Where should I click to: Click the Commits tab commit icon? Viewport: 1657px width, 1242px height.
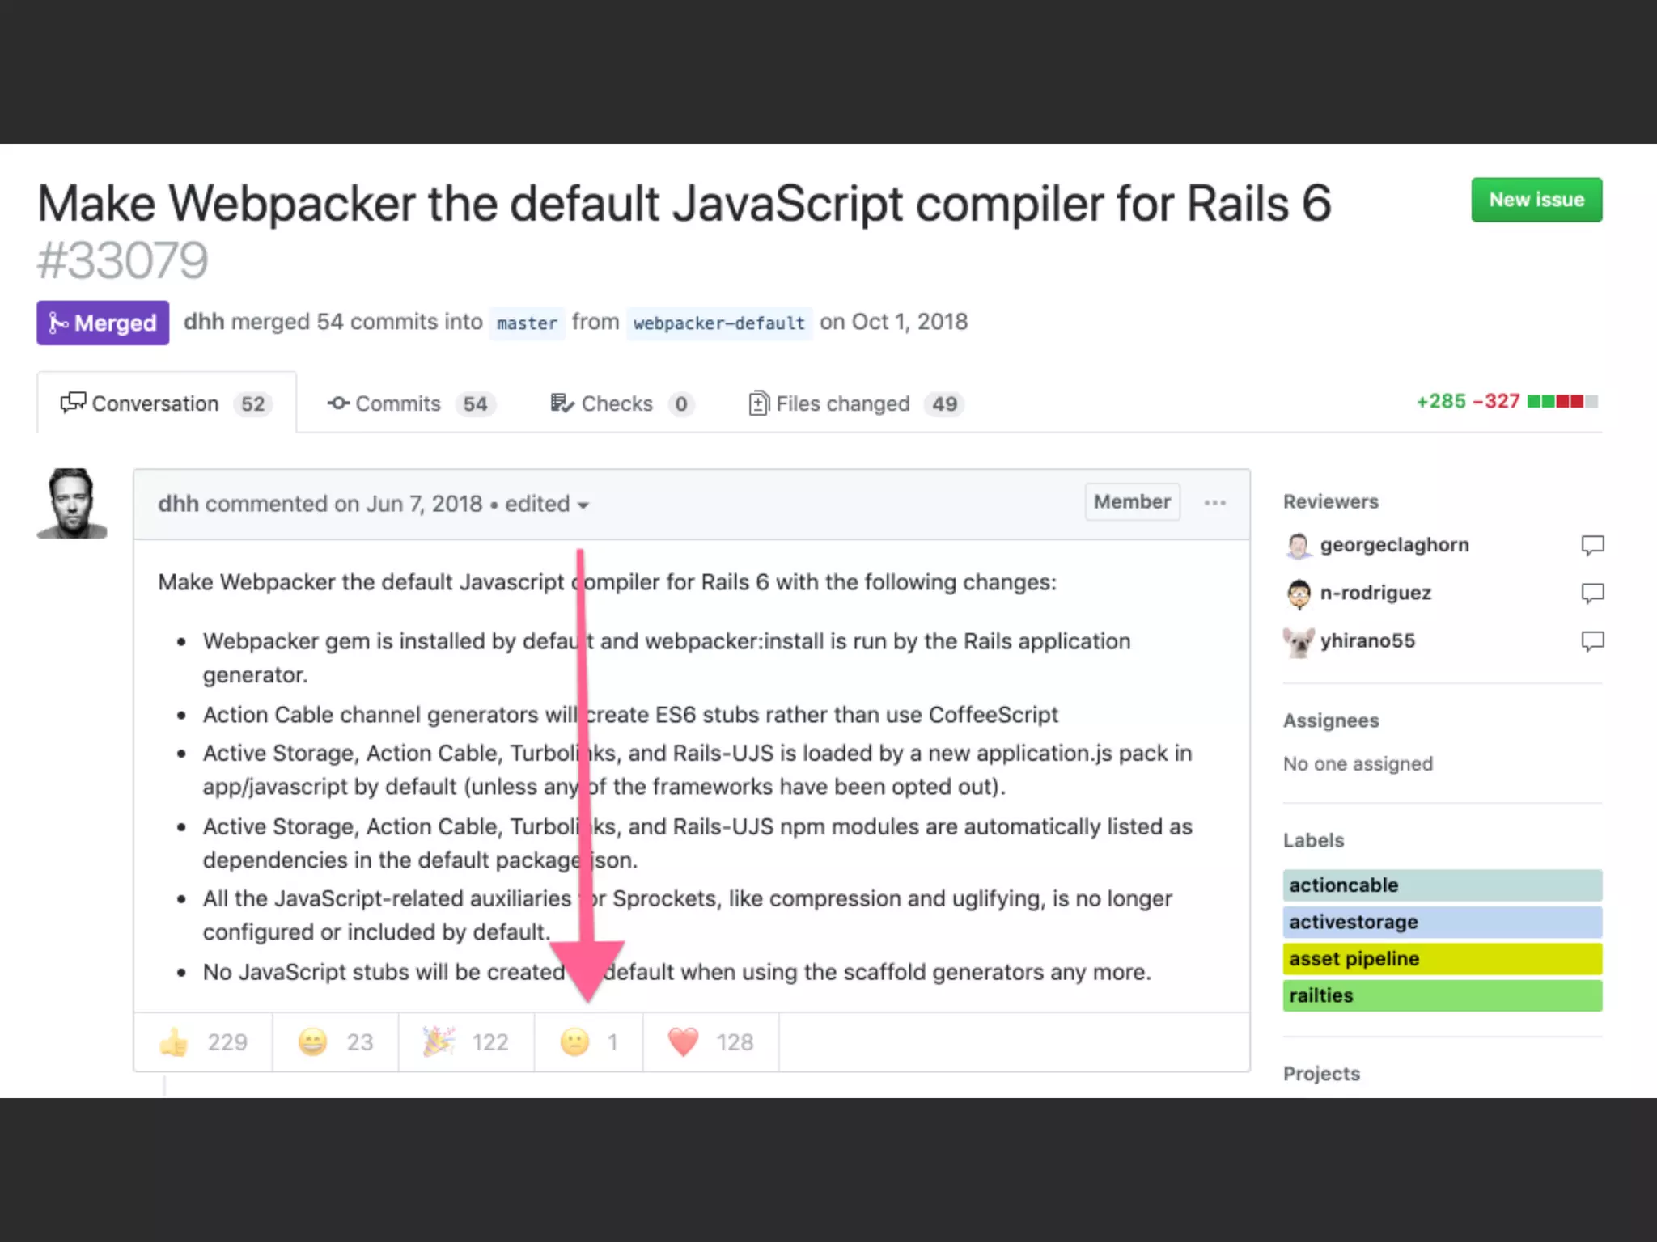click(x=338, y=403)
